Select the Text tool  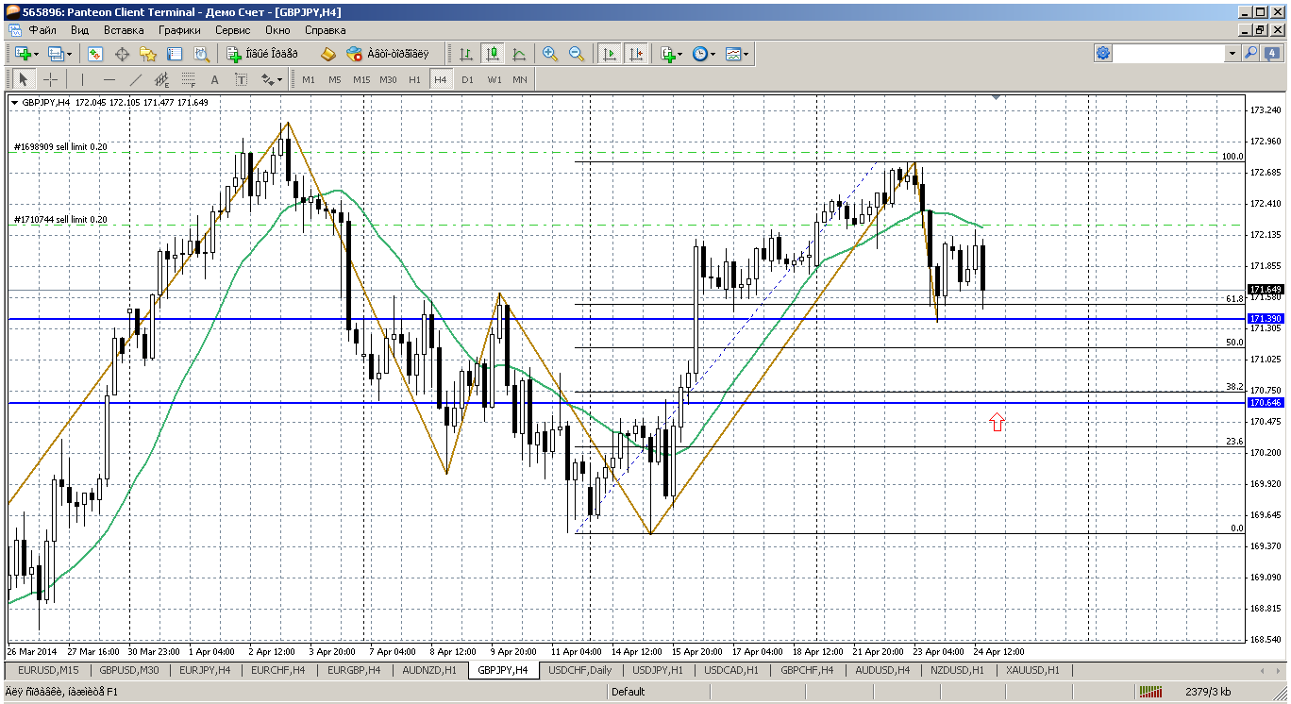pos(214,79)
